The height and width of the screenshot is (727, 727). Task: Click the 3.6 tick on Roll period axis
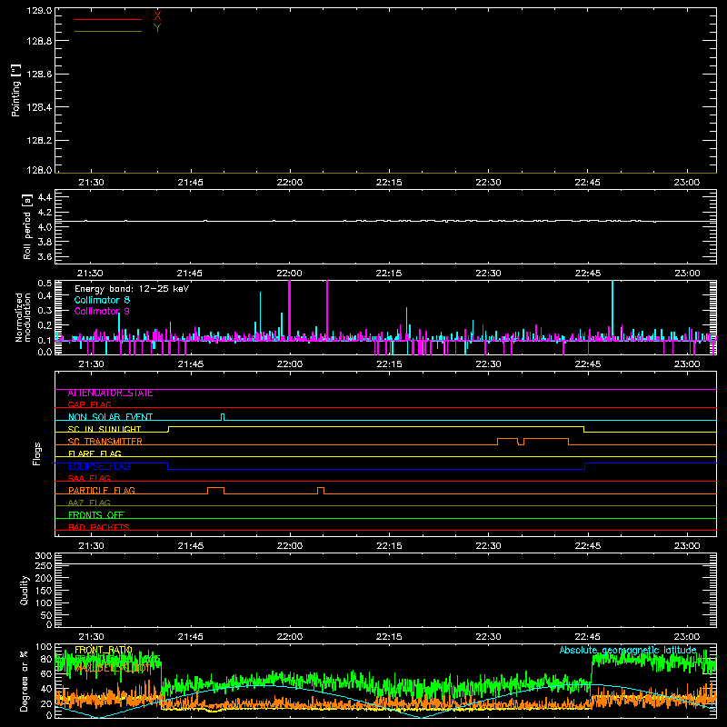click(x=45, y=256)
